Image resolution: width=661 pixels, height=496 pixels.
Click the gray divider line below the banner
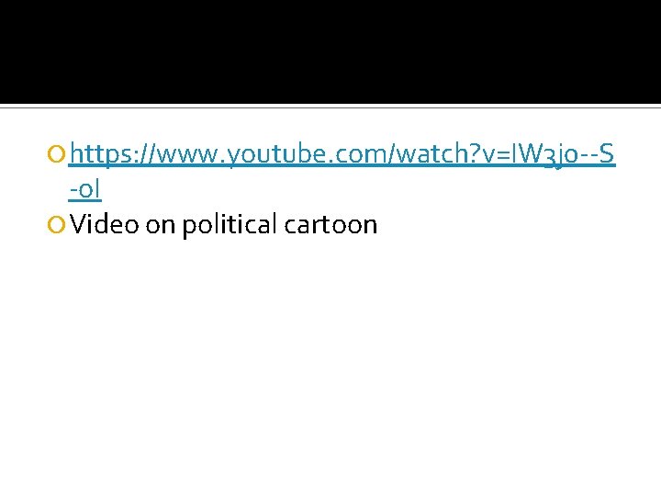pos(330,107)
